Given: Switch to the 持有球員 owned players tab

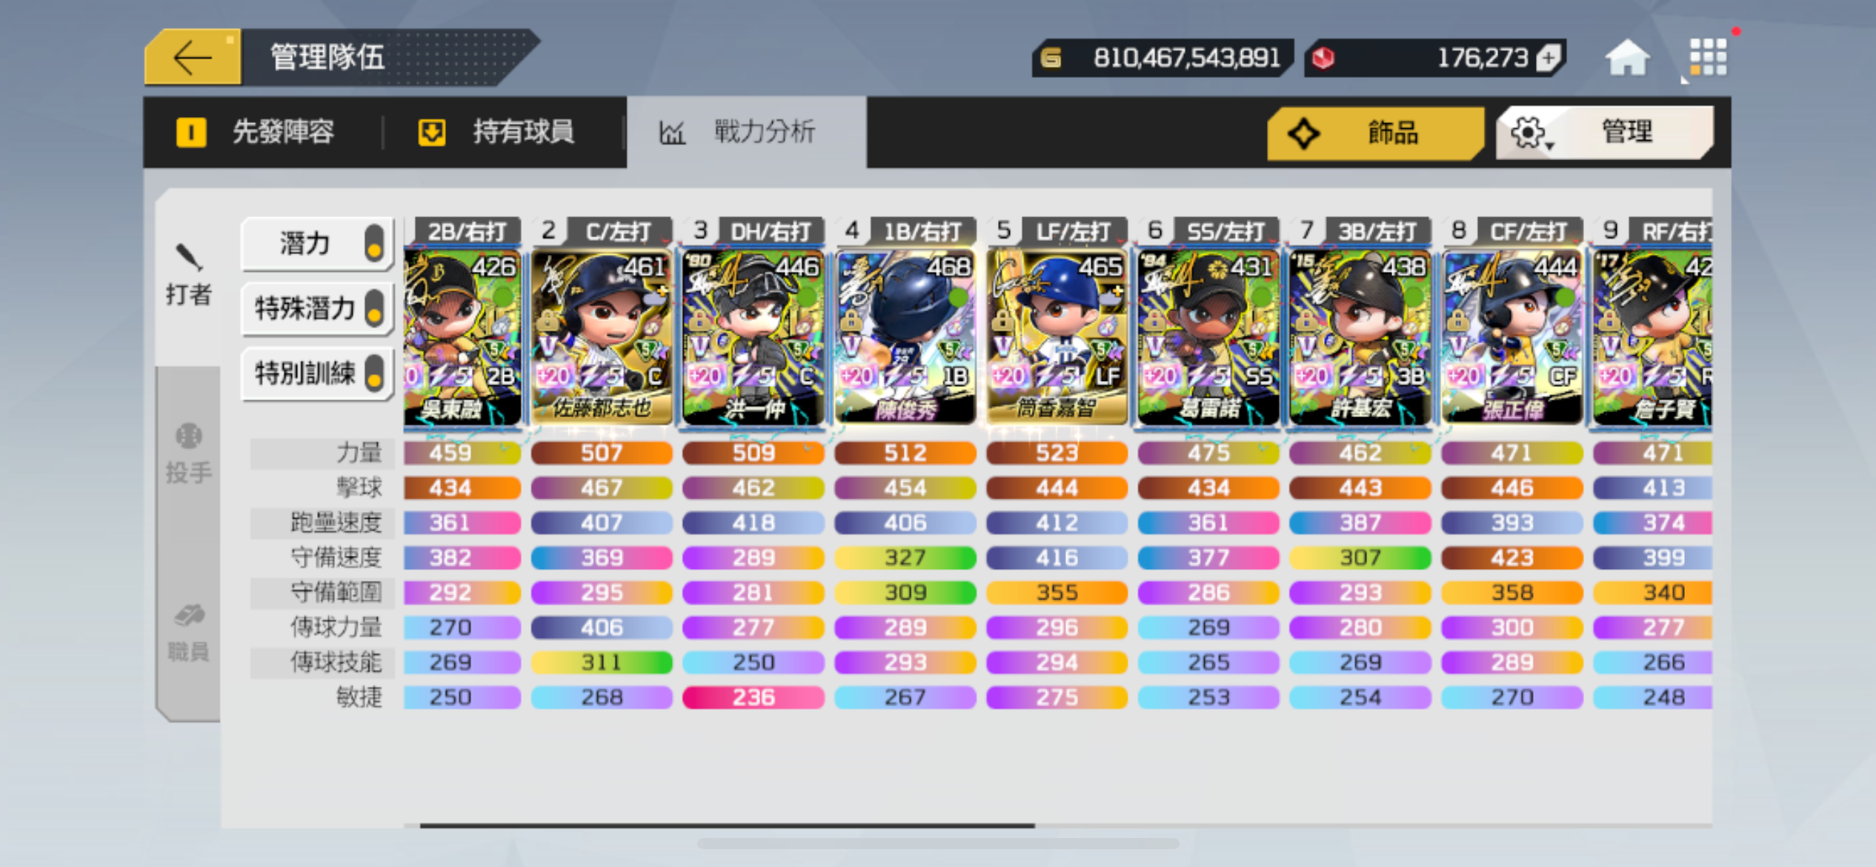Looking at the screenshot, I should click(496, 132).
